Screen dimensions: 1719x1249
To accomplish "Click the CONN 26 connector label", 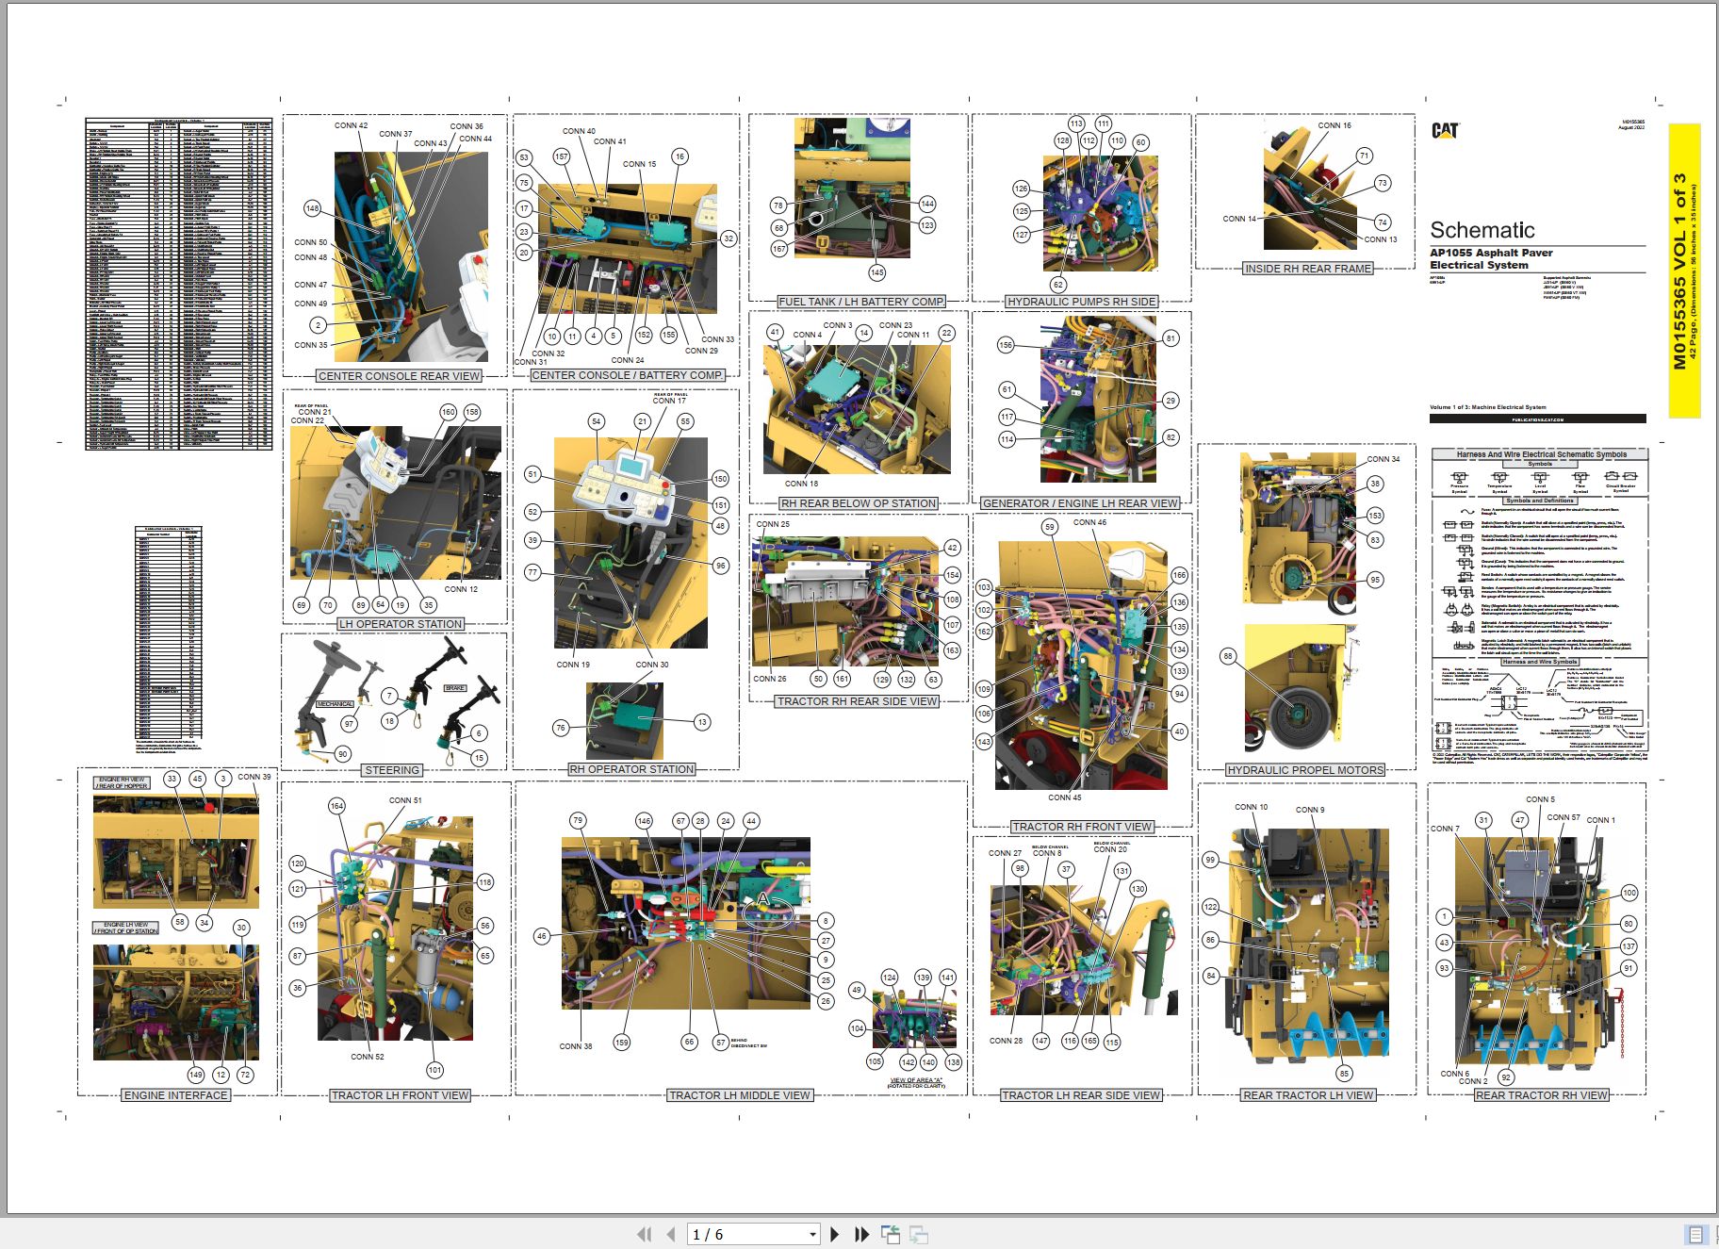I will click(769, 679).
